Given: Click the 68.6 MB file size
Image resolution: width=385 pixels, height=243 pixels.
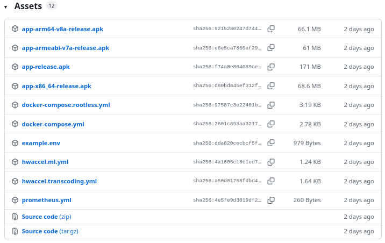Looking at the screenshot, I should [309, 86].
